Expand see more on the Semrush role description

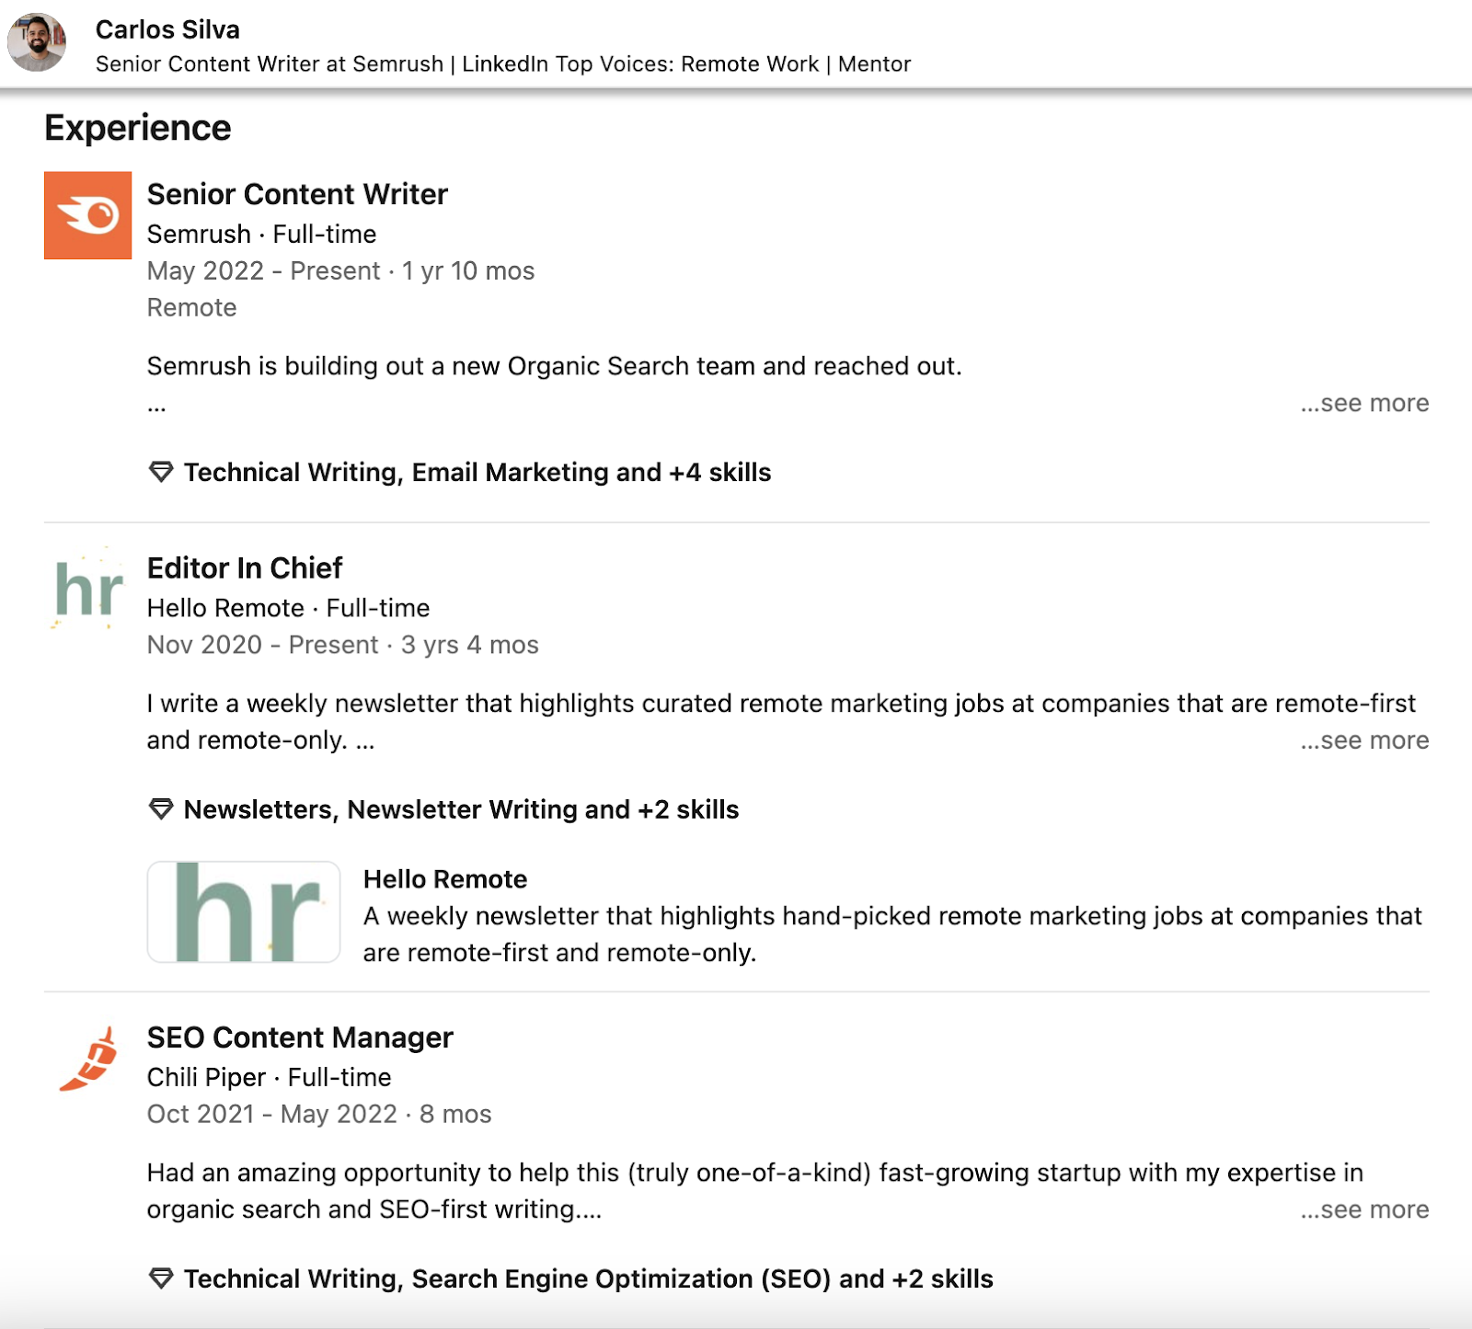tap(1363, 403)
